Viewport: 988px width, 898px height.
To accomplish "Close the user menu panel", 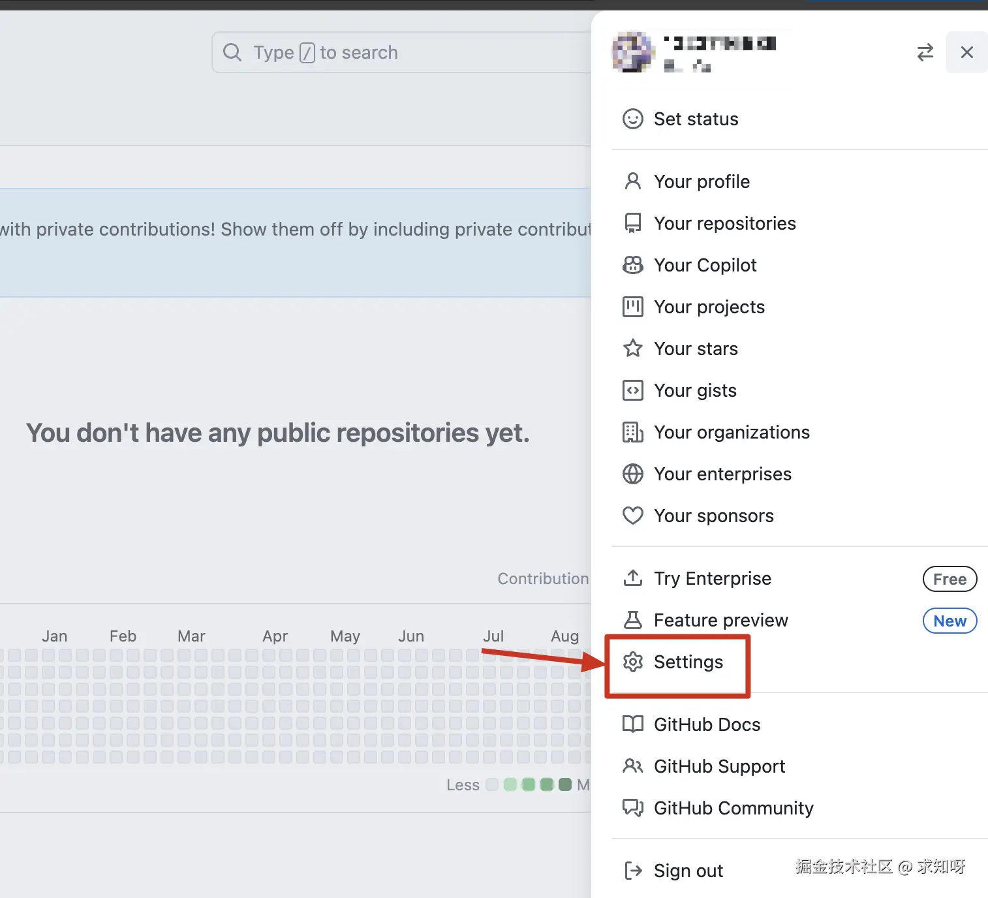I will [966, 52].
